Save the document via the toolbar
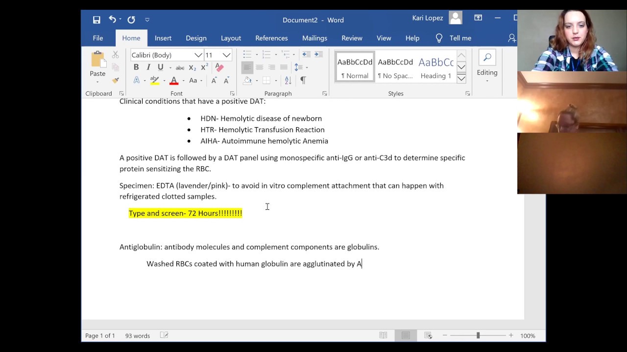Screen dimensions: 627x352 tap(96, 20)
